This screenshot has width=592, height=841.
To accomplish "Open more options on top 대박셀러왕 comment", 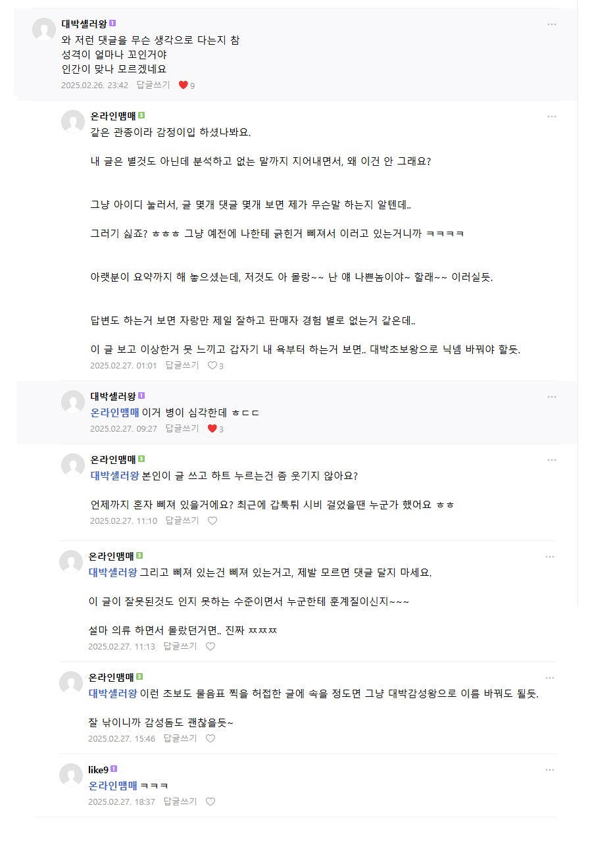I will [x=551, y=24].
